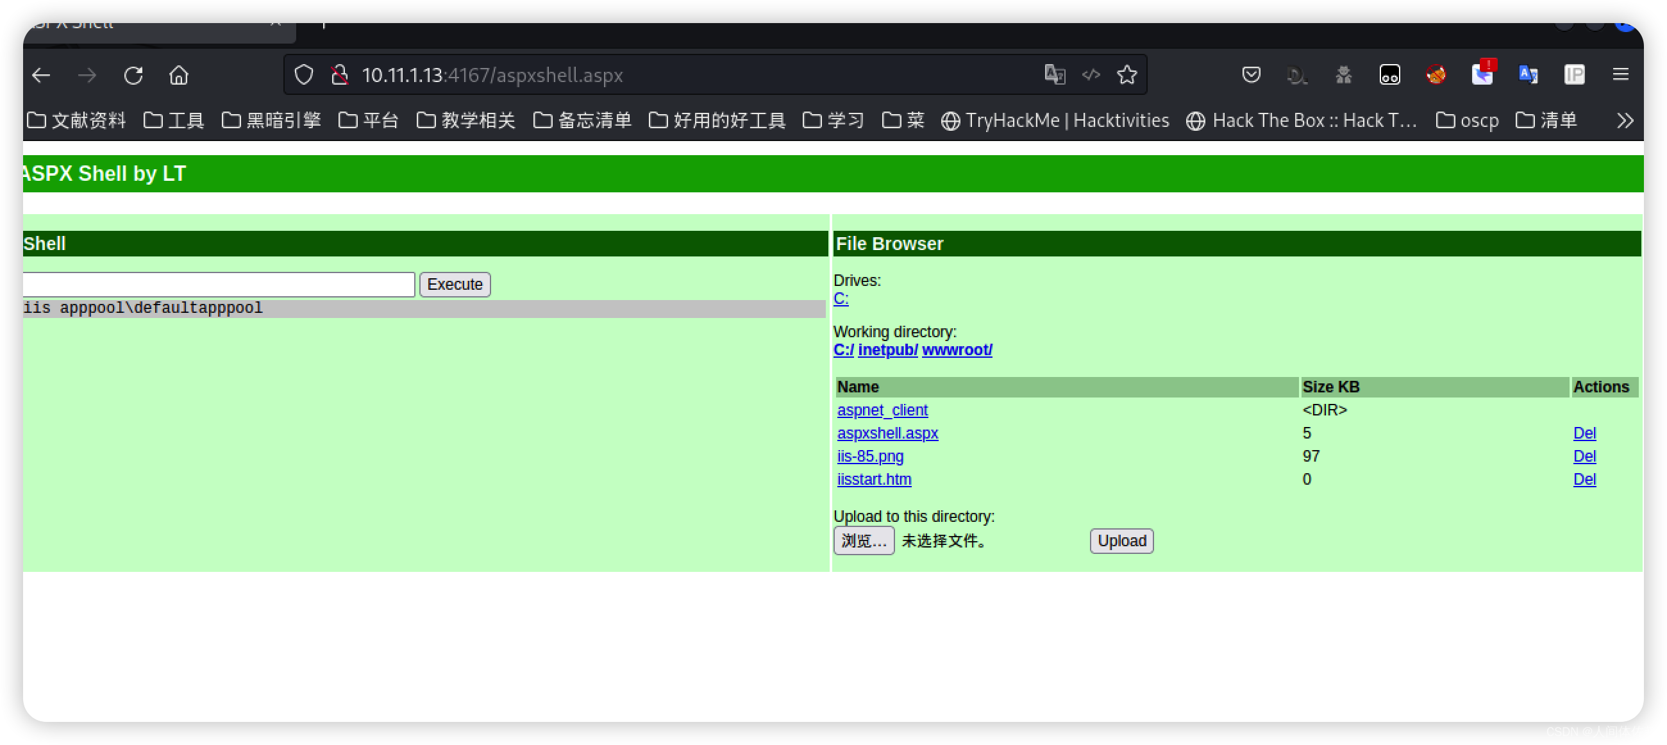This screenshot has width=1667, height=745.
Task: Open the 黑暗引擎 bookmark folder
Action: (271, 121)
